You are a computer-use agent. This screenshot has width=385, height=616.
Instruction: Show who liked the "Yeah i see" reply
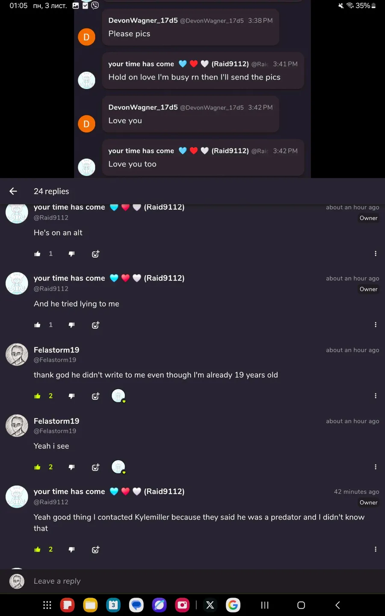point(118,467)
